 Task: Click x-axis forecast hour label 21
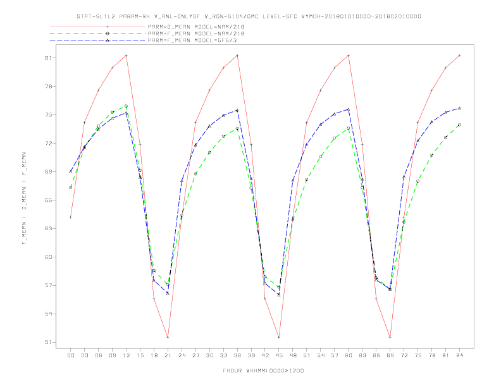point(168,355)
